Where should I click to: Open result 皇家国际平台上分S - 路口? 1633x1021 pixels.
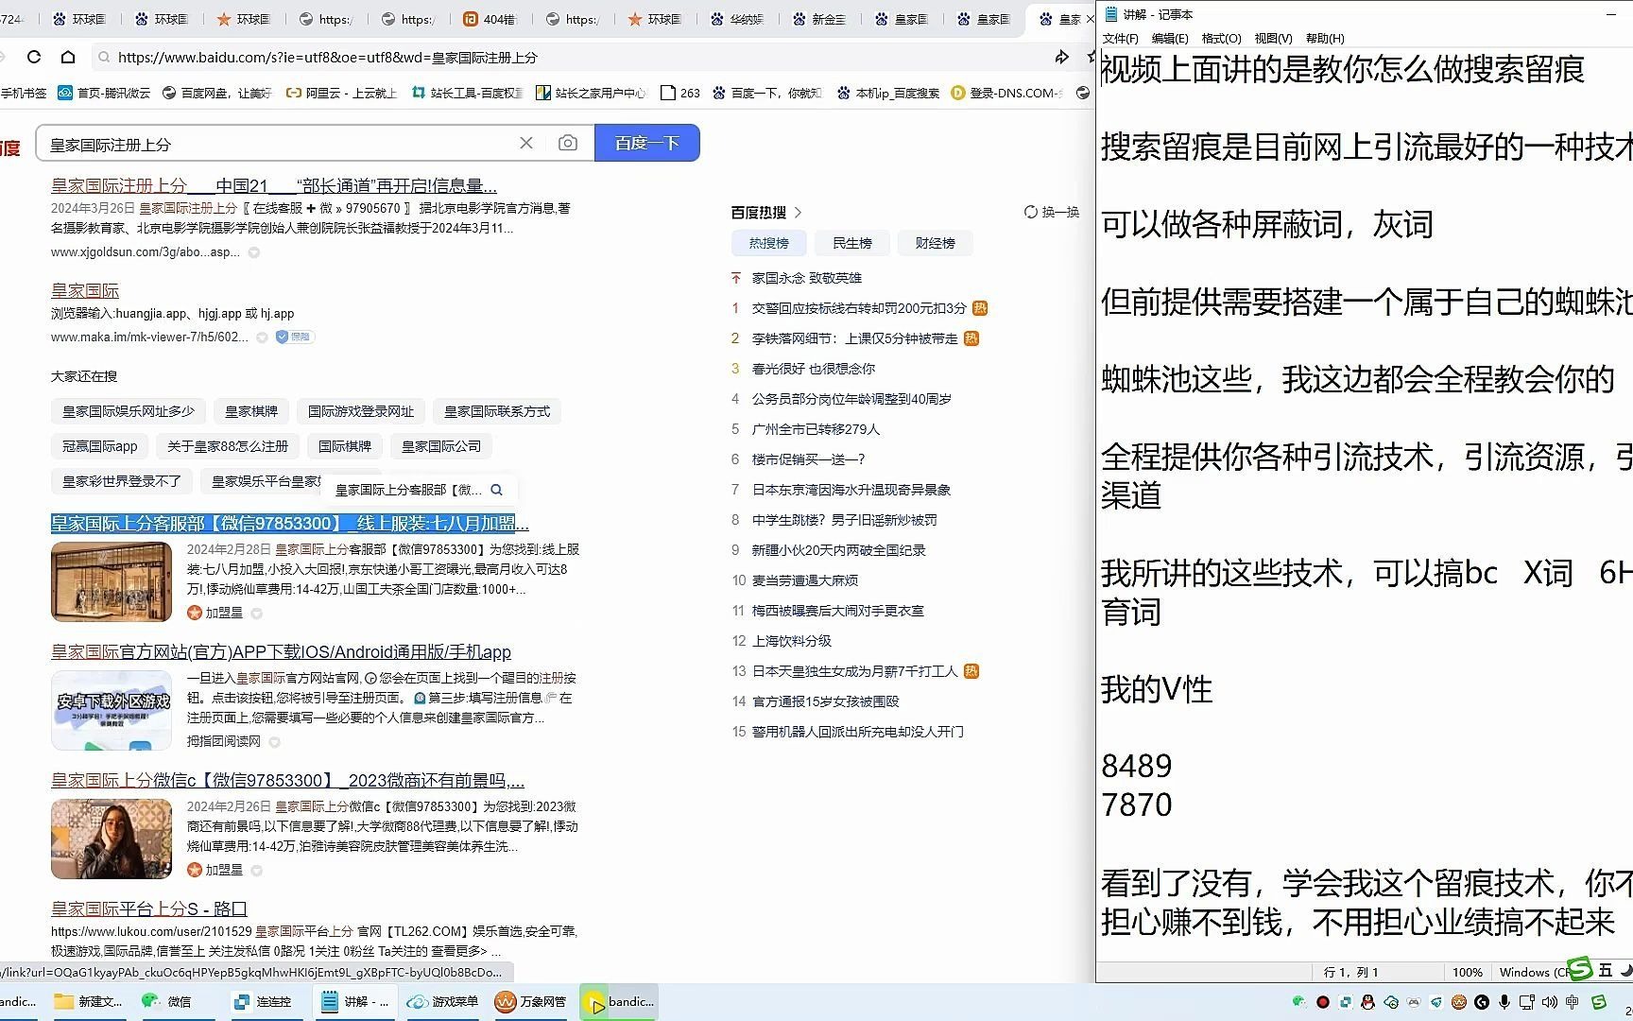point(149,909)
